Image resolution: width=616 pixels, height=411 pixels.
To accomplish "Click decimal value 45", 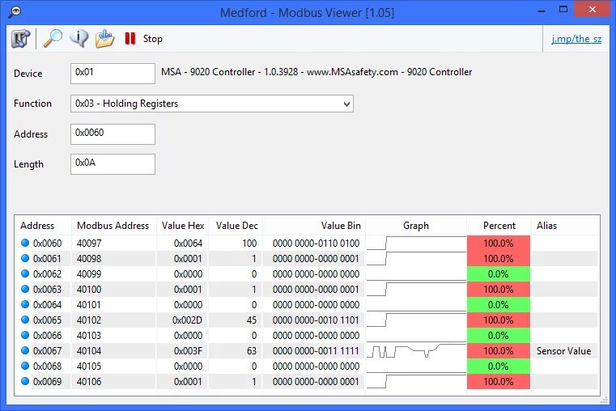I will pos(252,320).
